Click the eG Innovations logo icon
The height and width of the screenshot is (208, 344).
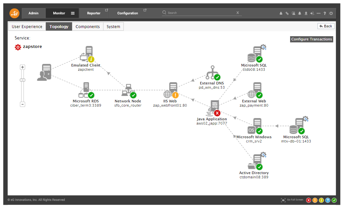click(14, 13)
